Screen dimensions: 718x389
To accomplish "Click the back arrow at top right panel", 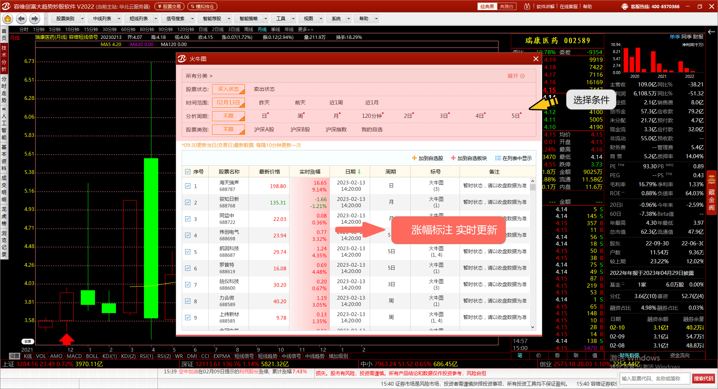I will coord(711,32).
